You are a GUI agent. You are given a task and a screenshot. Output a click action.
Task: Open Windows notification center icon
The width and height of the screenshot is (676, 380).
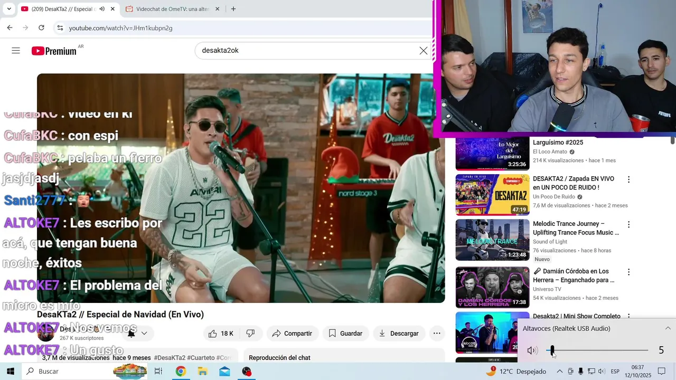[661, 372]
